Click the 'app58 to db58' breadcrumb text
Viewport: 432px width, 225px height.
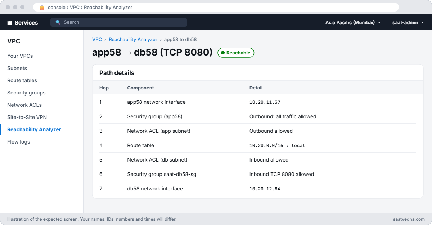click(180, 39)
